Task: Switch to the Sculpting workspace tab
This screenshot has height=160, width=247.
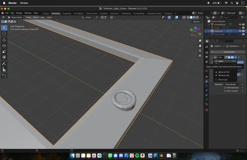Action: [67, 14]
